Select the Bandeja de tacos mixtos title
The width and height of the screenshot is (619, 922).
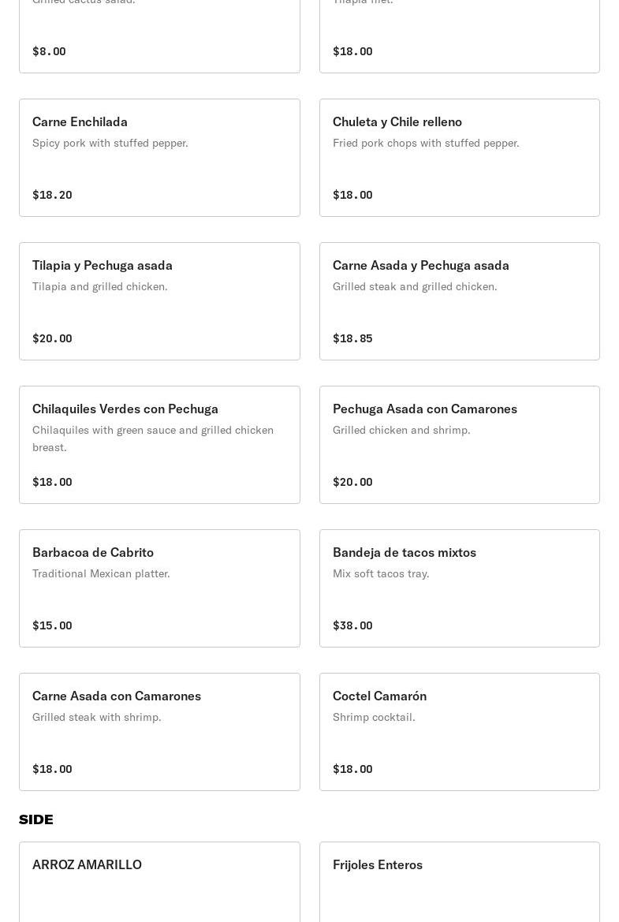[x=404, y=552]
